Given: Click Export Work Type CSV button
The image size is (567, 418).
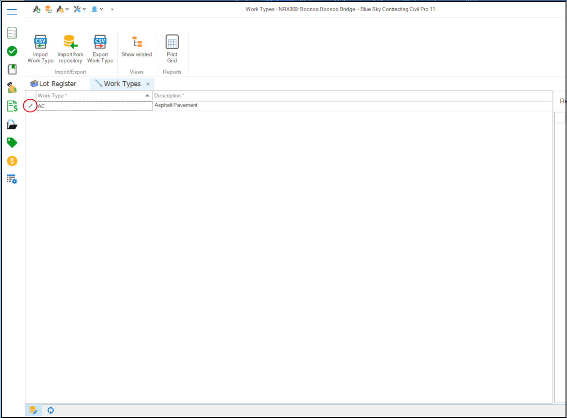Looking at the screenshot, I should 100,49.
